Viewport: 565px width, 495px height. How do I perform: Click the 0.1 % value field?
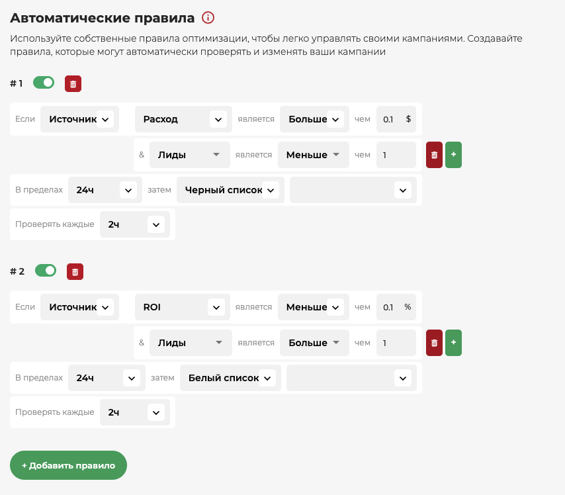396,307
